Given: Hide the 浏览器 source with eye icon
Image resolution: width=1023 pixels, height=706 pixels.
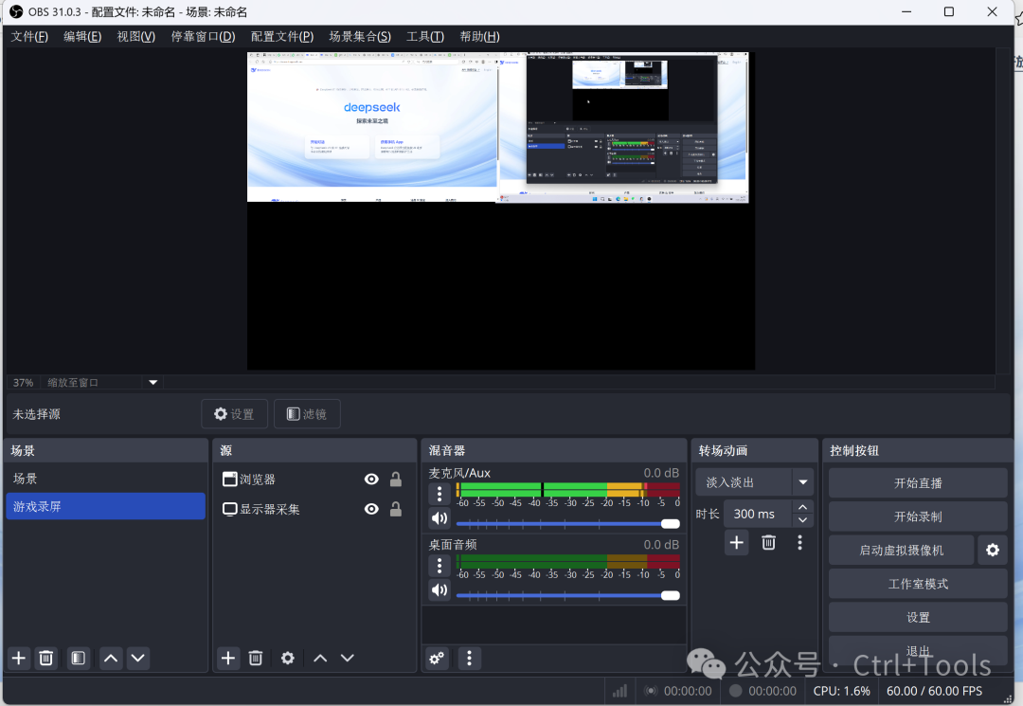Looking at the screenshot, I should (371, 480).
